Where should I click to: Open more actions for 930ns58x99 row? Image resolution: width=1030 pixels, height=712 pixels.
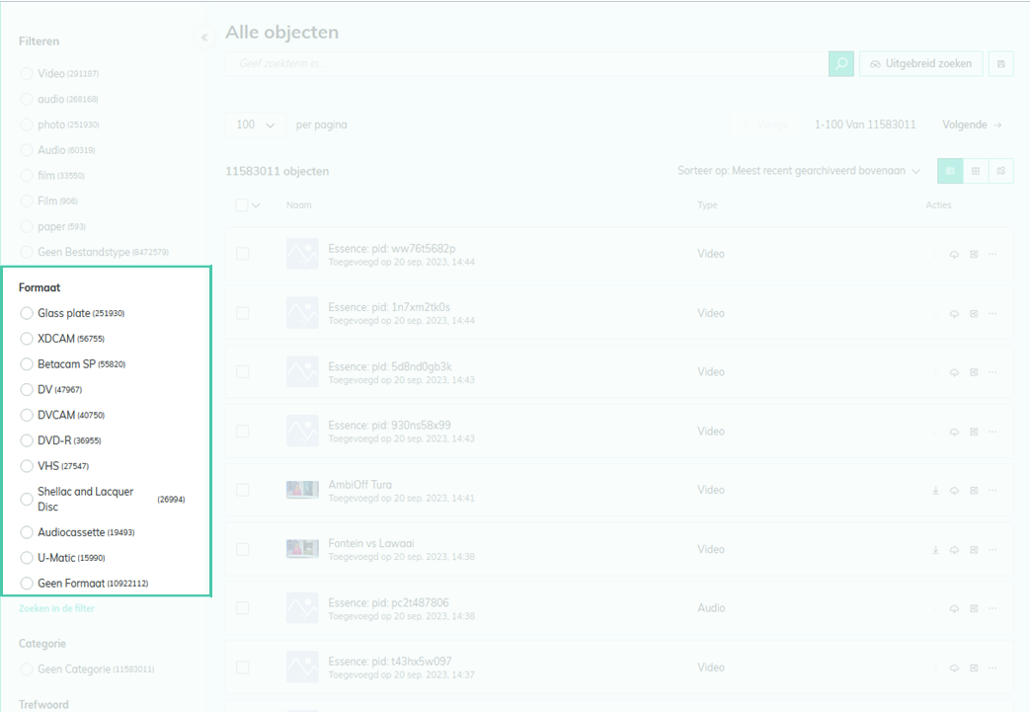pos(992,432)
